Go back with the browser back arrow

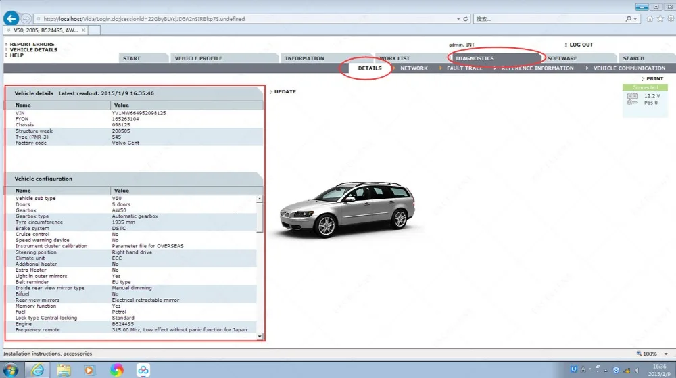[x=11, y=18]
